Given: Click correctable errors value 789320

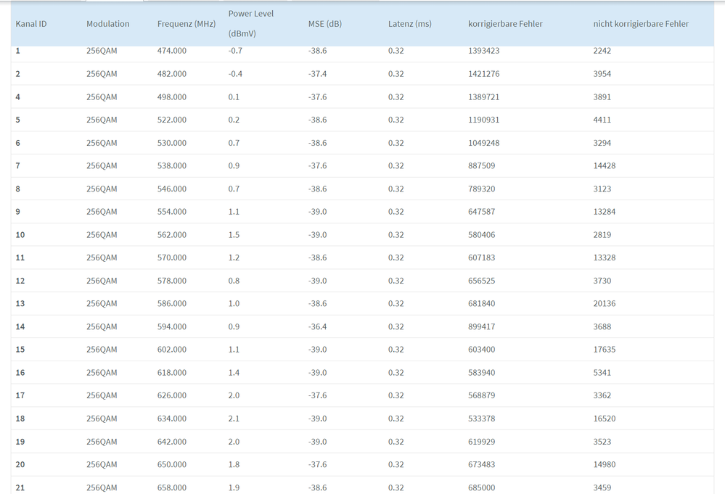Looking at the screenshot, I should [481, 189].
